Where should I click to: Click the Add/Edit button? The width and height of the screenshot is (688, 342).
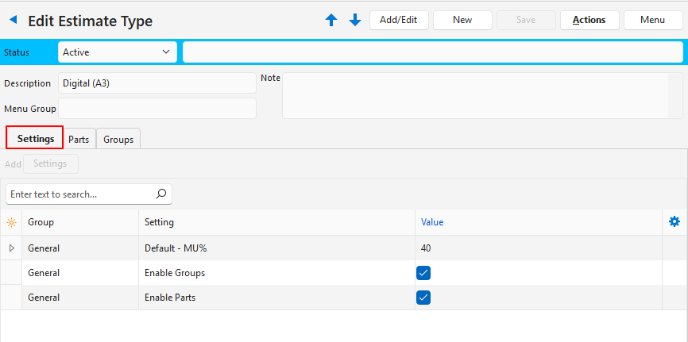pos(399,20)
